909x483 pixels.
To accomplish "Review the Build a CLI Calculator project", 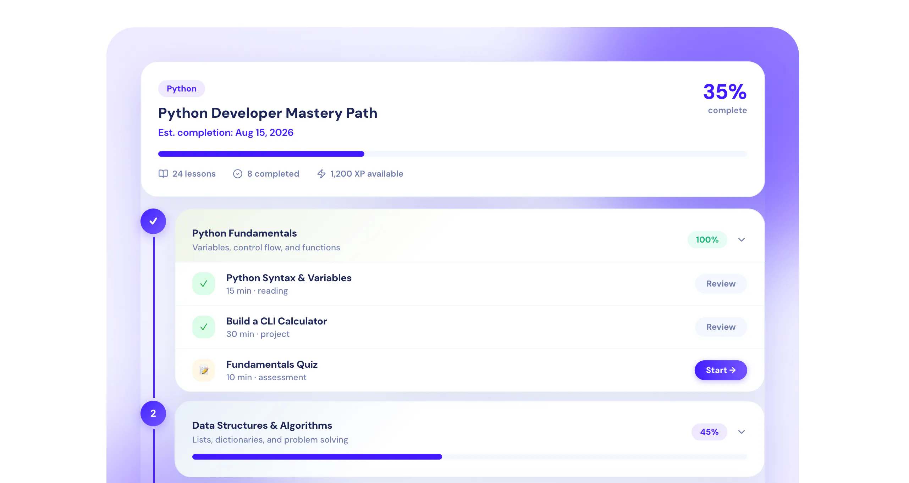I will coord(721,327).
